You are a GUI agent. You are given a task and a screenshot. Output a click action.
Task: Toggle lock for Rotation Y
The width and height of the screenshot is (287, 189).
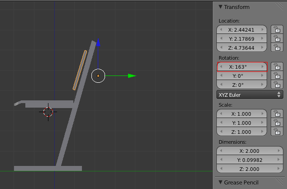point(277,76)
